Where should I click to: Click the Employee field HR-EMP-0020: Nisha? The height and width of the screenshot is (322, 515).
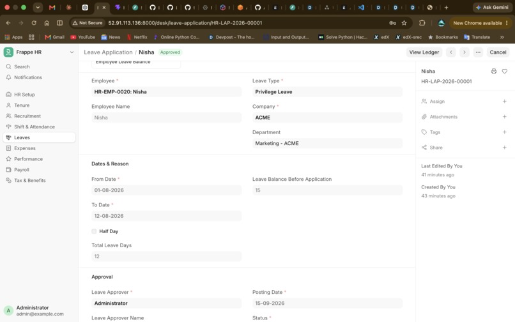167,91
